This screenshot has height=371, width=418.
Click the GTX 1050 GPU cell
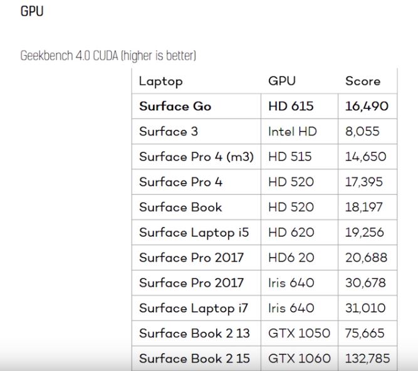pyautogui.click(x=300, y=333)
